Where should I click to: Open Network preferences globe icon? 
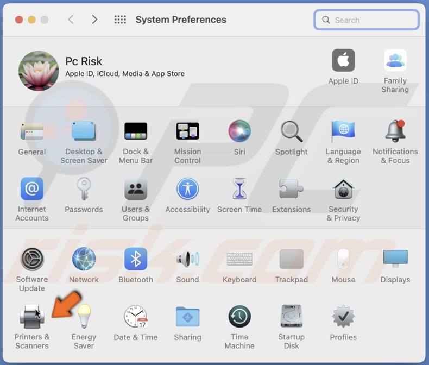pos(84,259)
